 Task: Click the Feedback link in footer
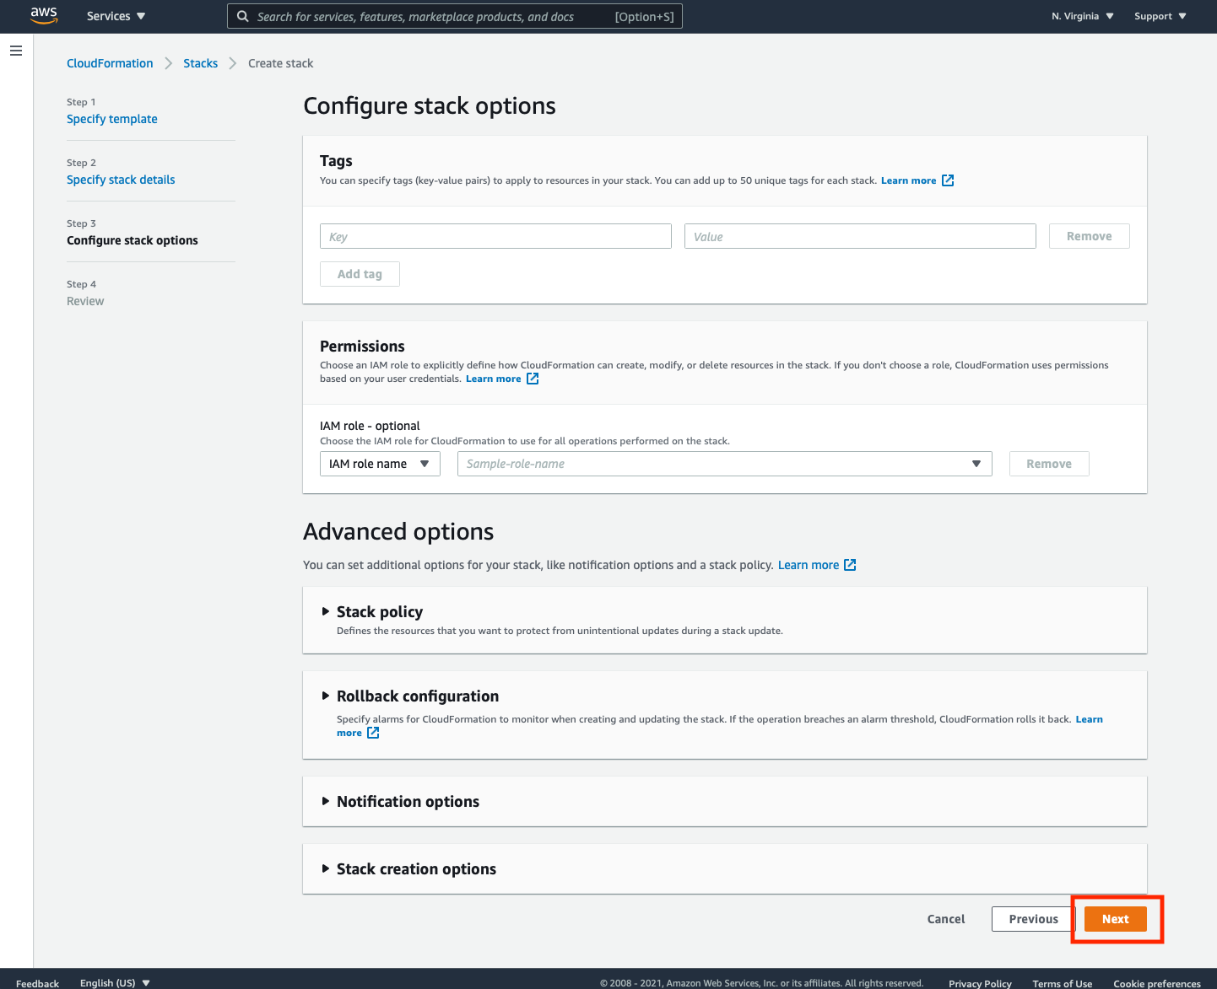[37, 983]
